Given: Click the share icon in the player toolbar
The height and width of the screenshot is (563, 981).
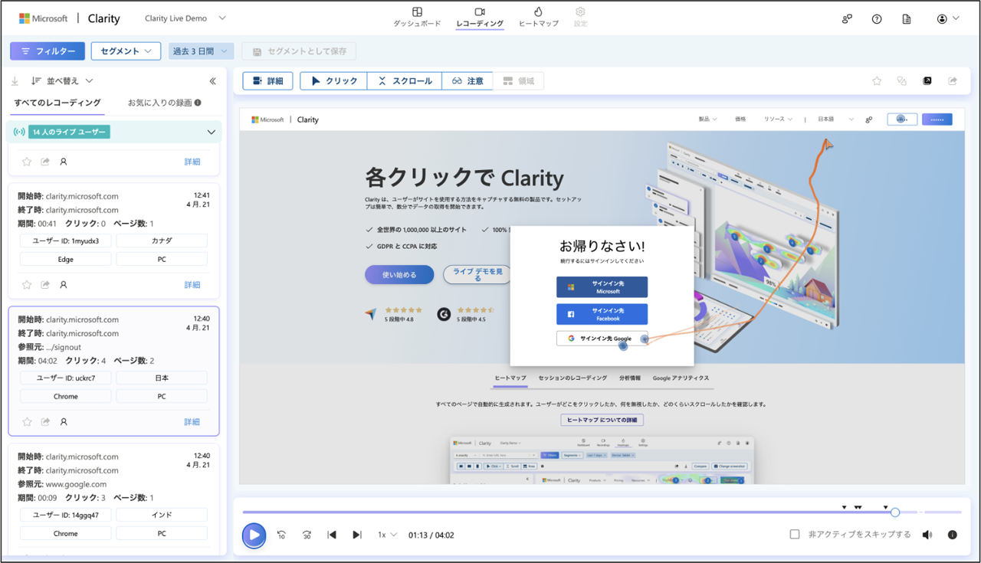Looking at the screenshot, I should point(953,80).
